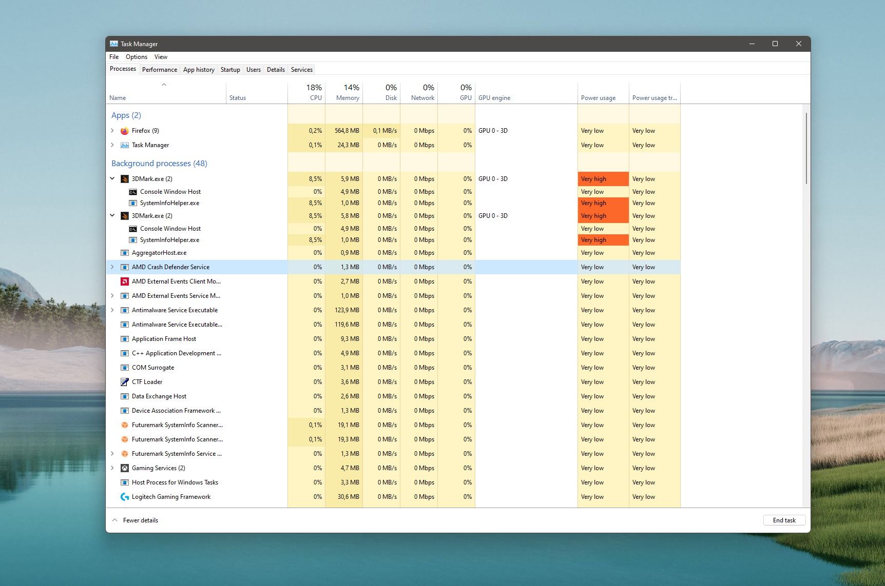Click the Device Association Framework icon
885x586 pixels.
click(124, 411)
